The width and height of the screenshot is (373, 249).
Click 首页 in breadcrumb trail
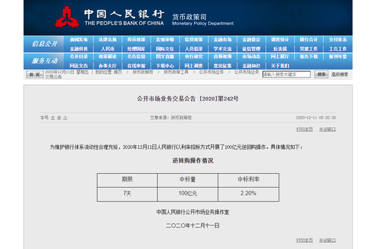pyautogui.click(x=118, y=72)
